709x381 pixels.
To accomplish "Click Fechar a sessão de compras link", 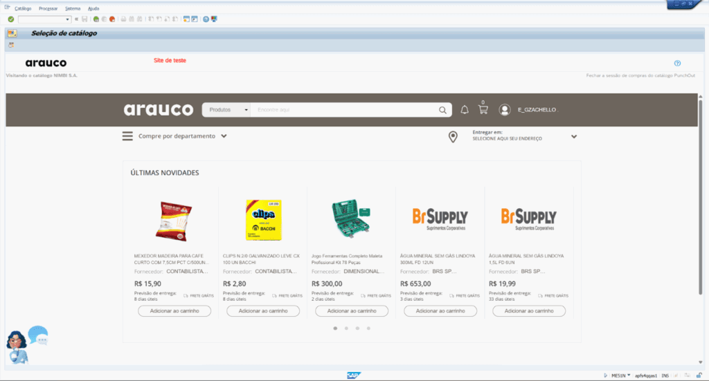I will pyautogui.click(x=640, y=76).
